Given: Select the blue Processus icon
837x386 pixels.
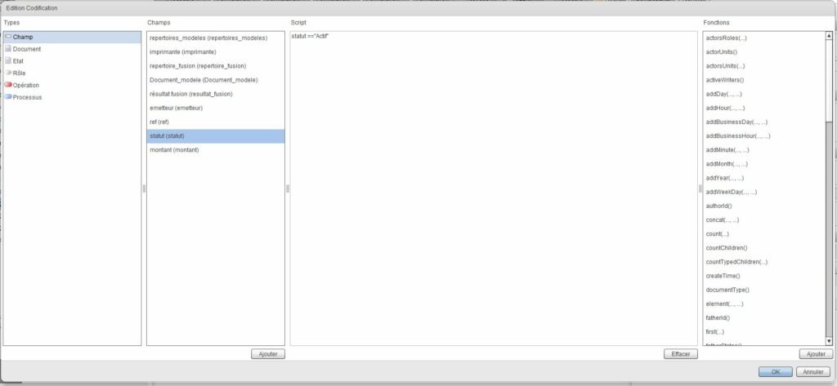Looking at the screenshot, I should tap(8, 97).
